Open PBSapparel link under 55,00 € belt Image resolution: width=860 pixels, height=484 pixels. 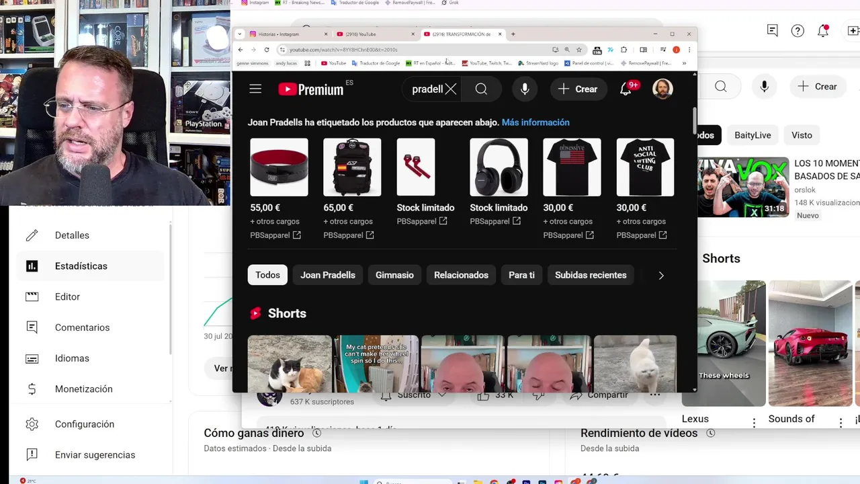275,235
